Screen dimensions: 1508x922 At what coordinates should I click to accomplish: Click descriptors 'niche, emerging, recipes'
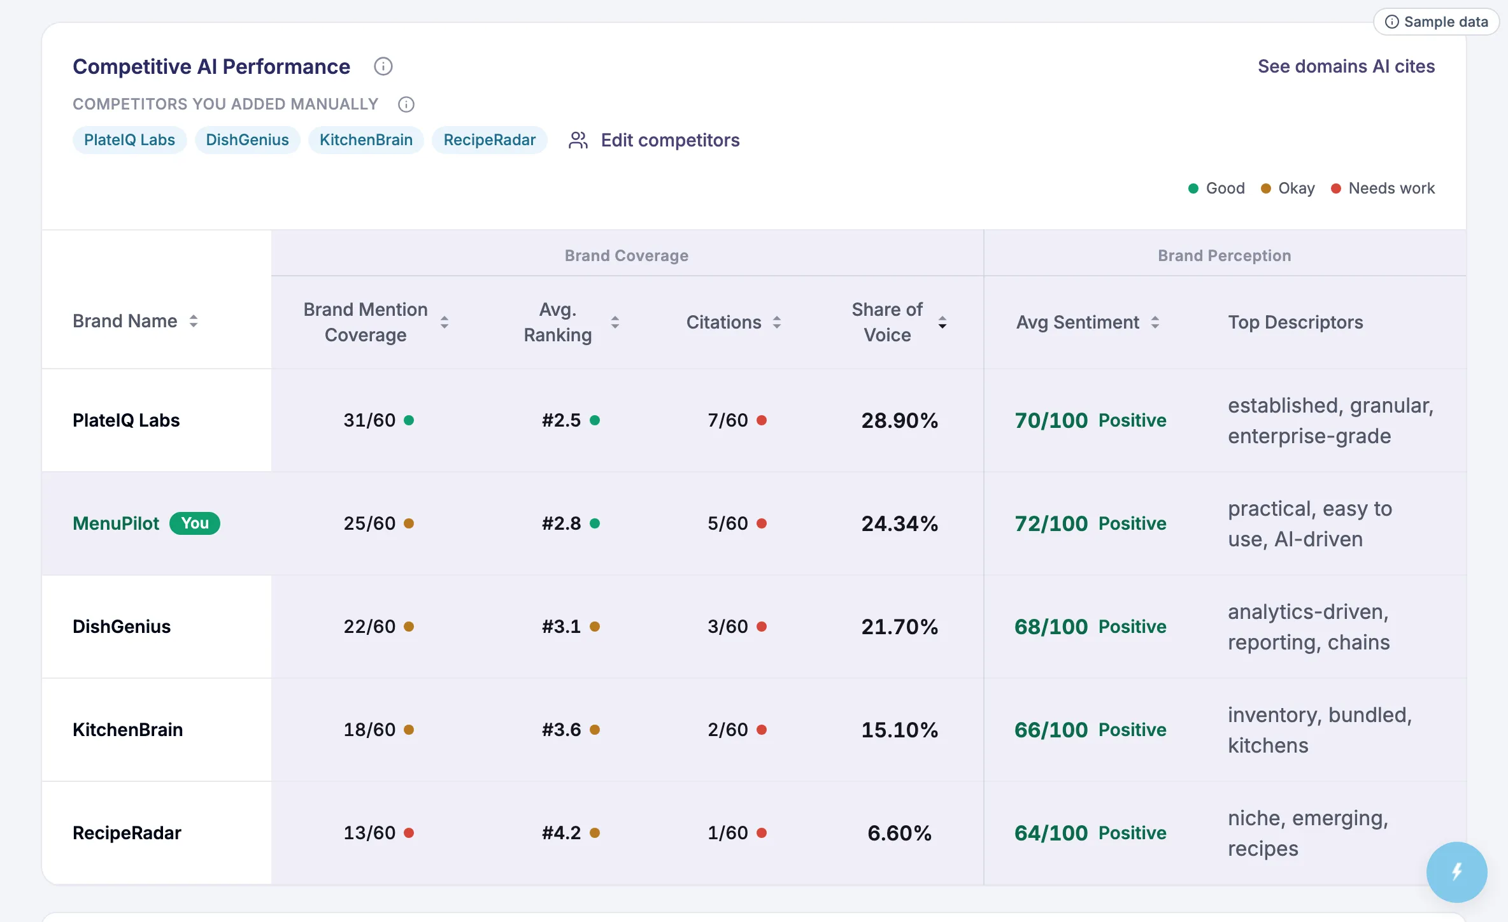[1308, 833]
